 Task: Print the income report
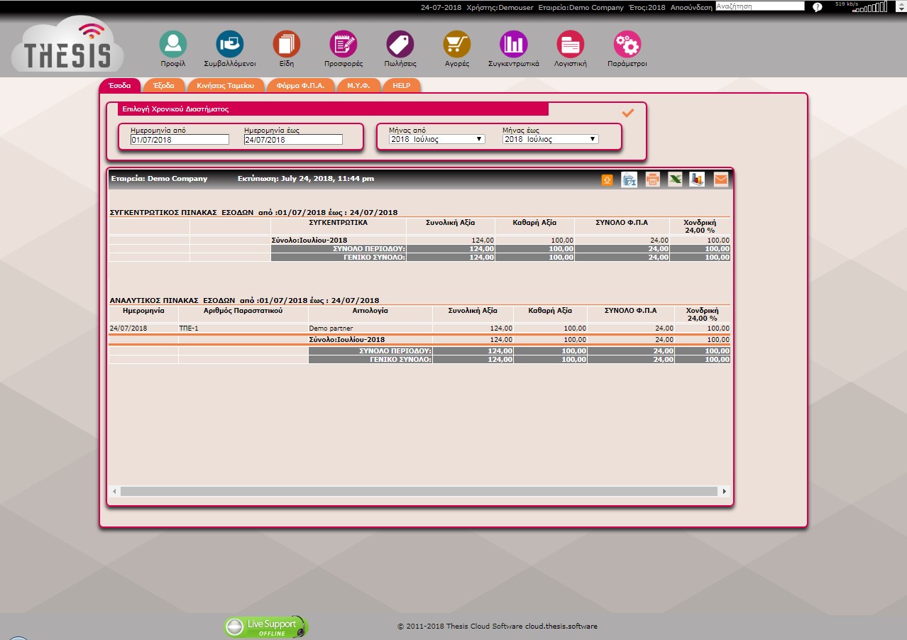click(x=653, y=180)
